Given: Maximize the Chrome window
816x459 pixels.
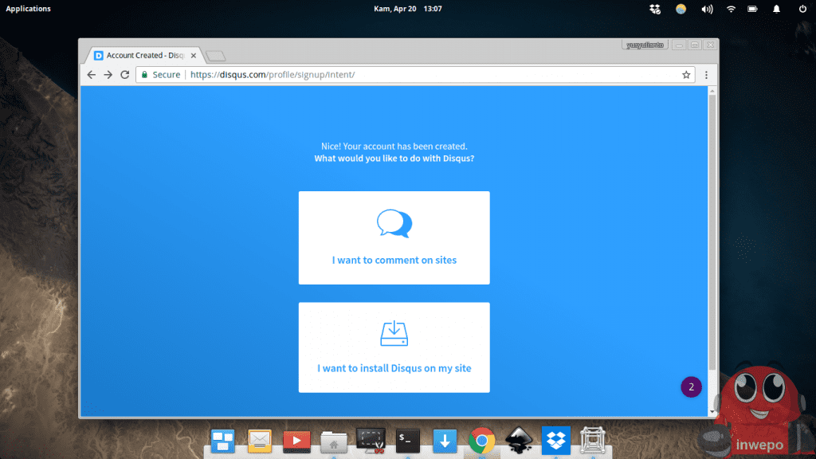Looking at the screenshot, I should [x=695, y=45].
